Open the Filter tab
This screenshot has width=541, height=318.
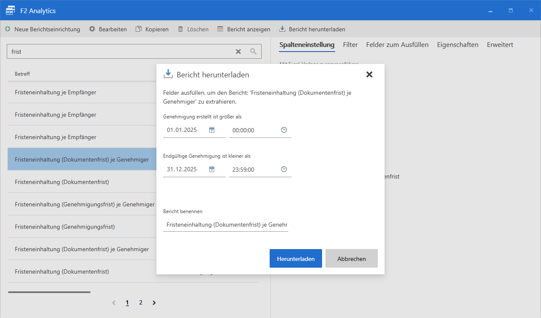click(x=350, y=45)
